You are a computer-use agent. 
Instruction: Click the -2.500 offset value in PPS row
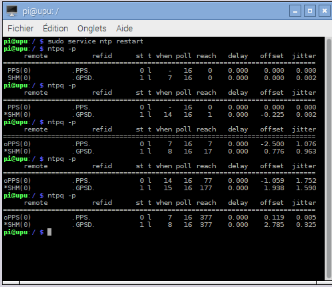(x=272, y=144)
